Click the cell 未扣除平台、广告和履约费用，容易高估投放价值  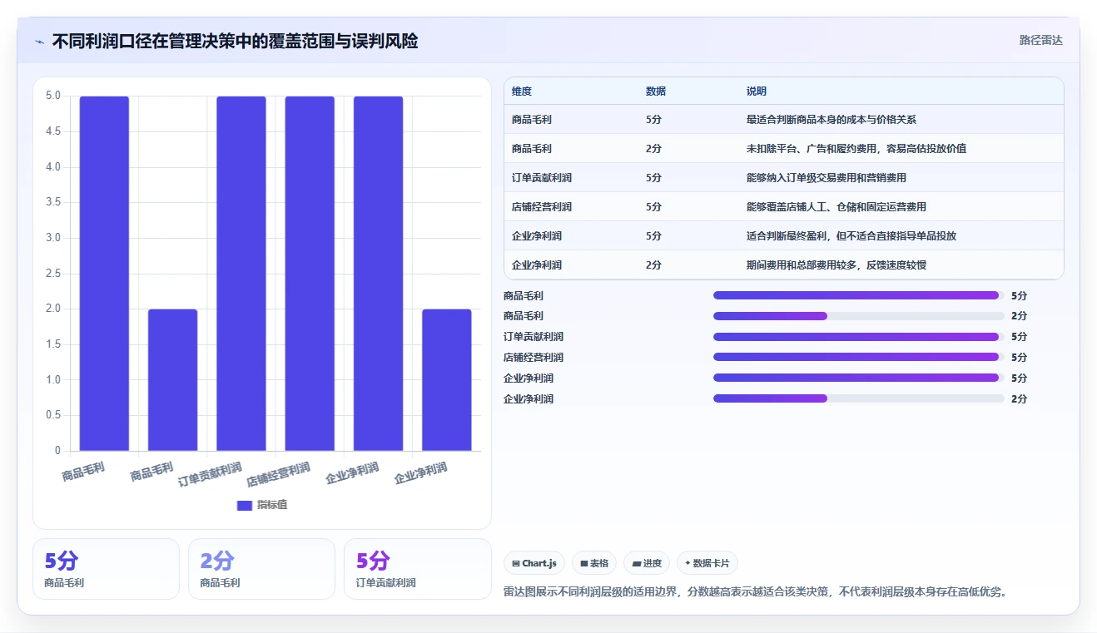point(856,149)
